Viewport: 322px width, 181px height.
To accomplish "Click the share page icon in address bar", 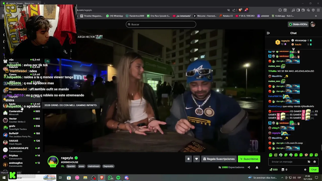I will 234,10.
